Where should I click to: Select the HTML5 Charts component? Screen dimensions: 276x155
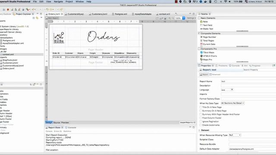point(208,56)
